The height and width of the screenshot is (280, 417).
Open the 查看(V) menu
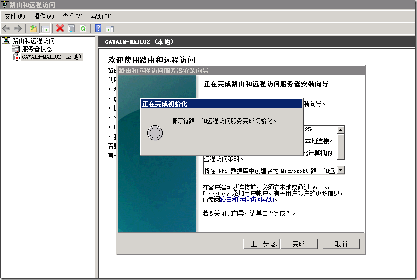pos(72,16)
